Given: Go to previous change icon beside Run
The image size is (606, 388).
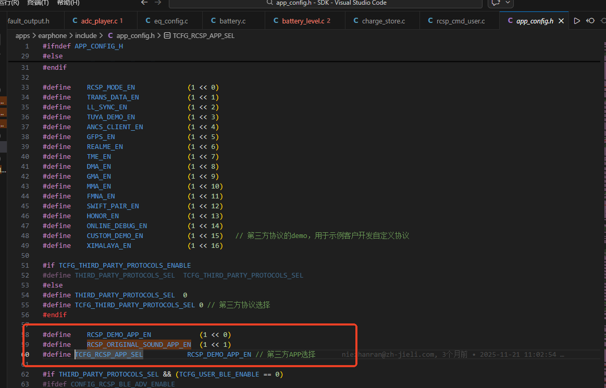Looking at the screenshot, I should point(590,21).
